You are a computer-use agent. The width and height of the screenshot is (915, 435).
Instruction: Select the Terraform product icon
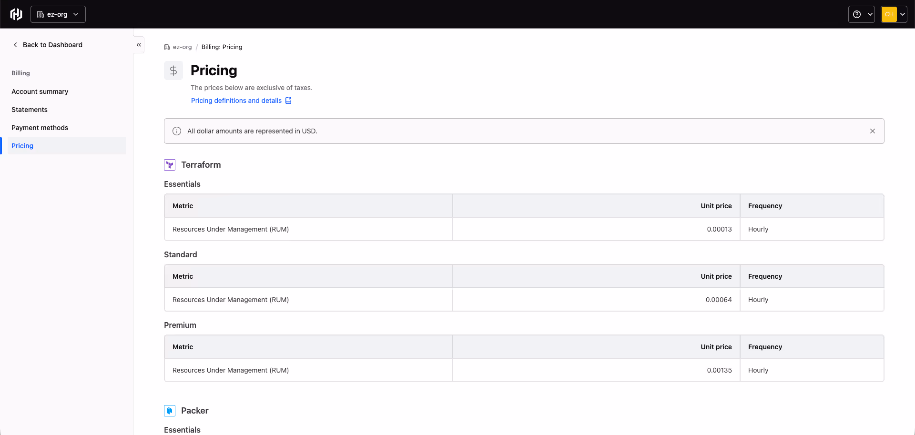[x=169, y=164]
